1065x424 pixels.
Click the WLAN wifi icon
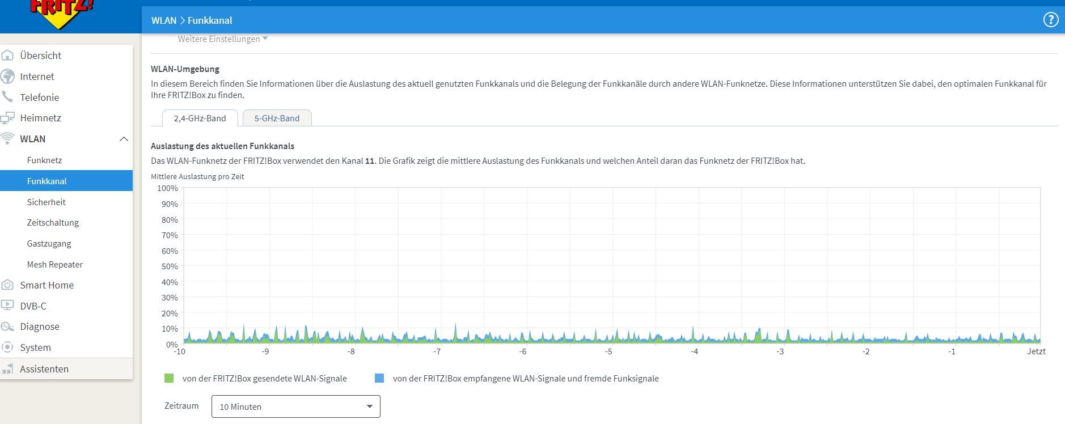point(7,139)
